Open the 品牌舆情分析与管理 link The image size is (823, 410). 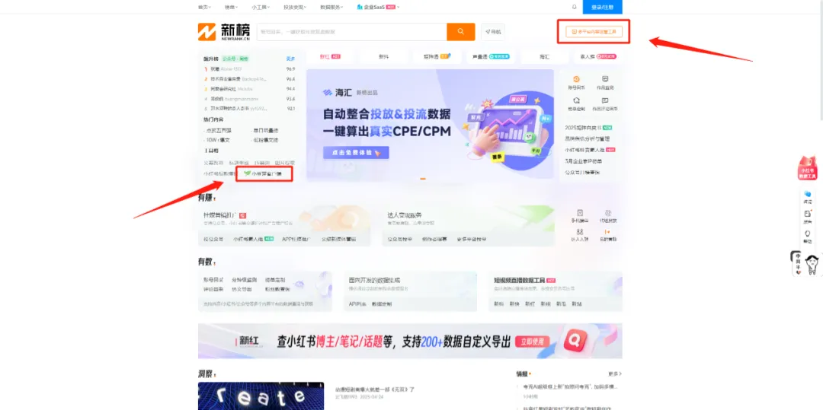[x=587, y=138]
